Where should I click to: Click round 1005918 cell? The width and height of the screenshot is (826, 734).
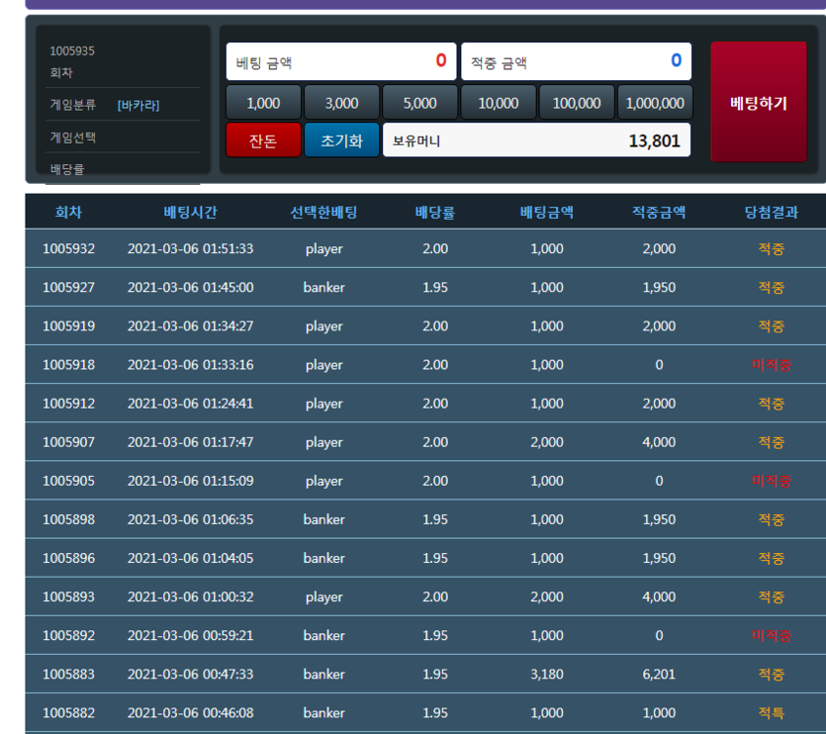pos(68,365)
